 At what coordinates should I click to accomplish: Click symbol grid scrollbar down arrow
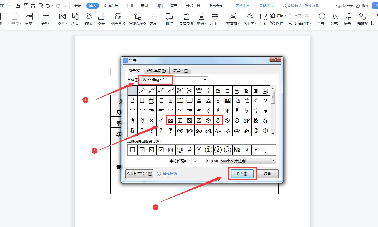coord(273,134)
